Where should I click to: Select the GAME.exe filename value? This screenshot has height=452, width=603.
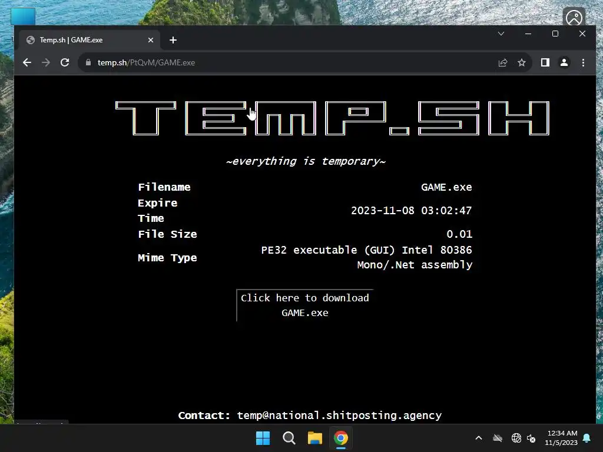pos(446,187)
